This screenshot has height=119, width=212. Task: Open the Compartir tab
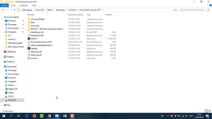point(24,5)
